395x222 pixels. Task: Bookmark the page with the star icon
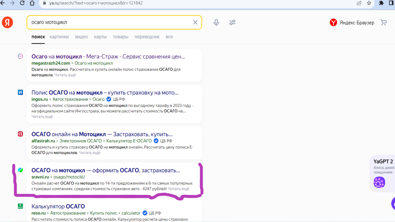(369, 3)
